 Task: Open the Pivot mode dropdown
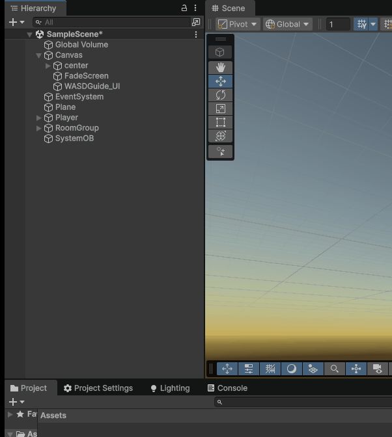237,24
